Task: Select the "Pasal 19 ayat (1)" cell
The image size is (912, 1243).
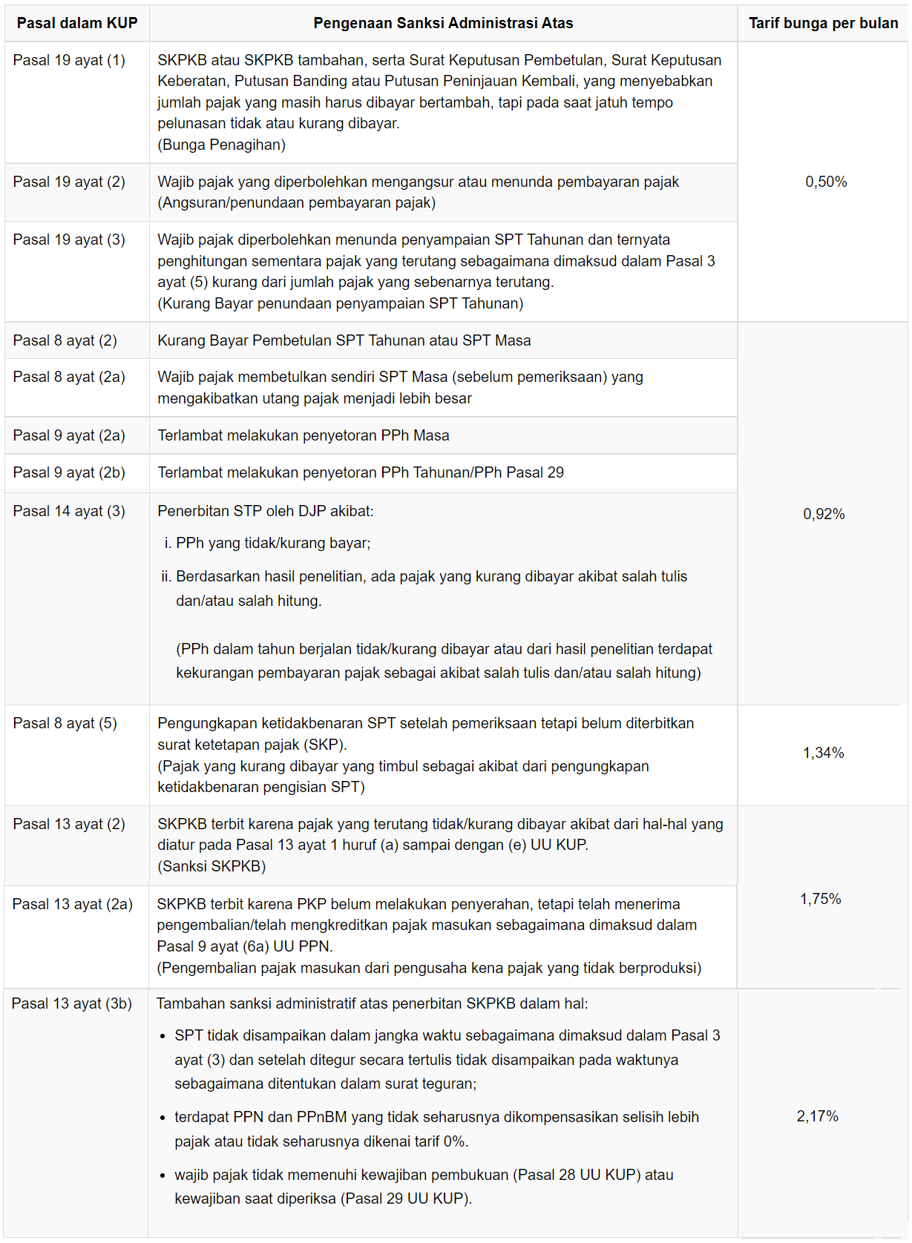Action: pos(69,61)
